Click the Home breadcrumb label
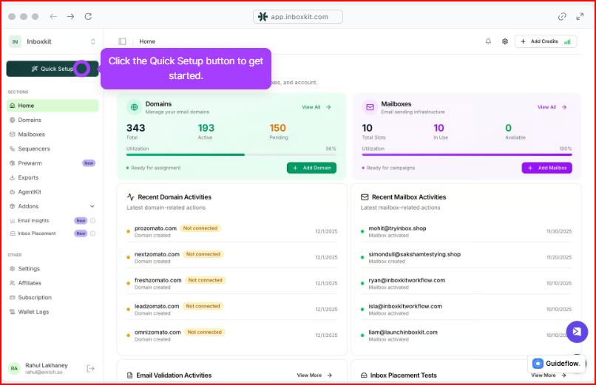The image size is (596, 385). pos(147,41)
